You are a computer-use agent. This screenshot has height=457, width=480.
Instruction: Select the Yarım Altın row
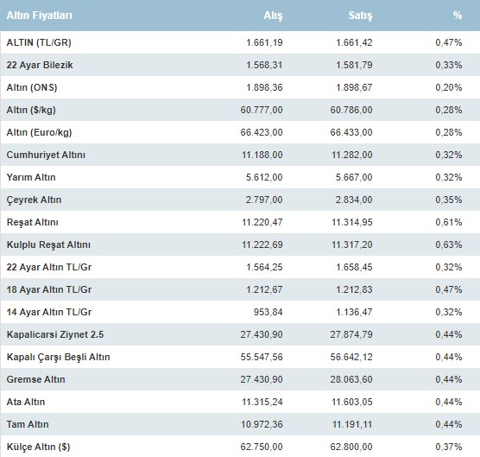(x=240, y=177)
